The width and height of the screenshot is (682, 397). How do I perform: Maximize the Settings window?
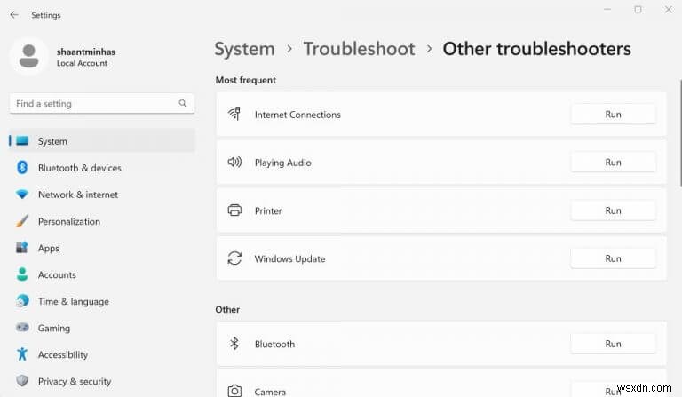[638, 9]
